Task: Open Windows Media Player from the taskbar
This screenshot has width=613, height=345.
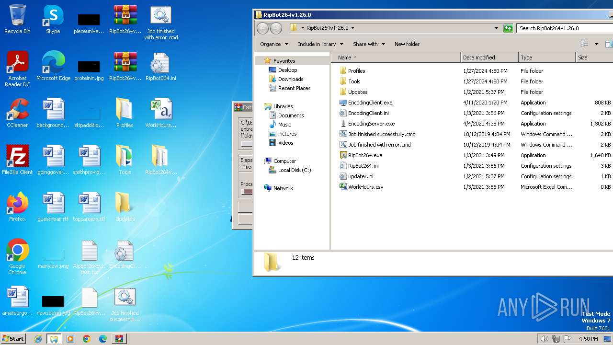Action: pyautogui.click(x=70, y=339)
